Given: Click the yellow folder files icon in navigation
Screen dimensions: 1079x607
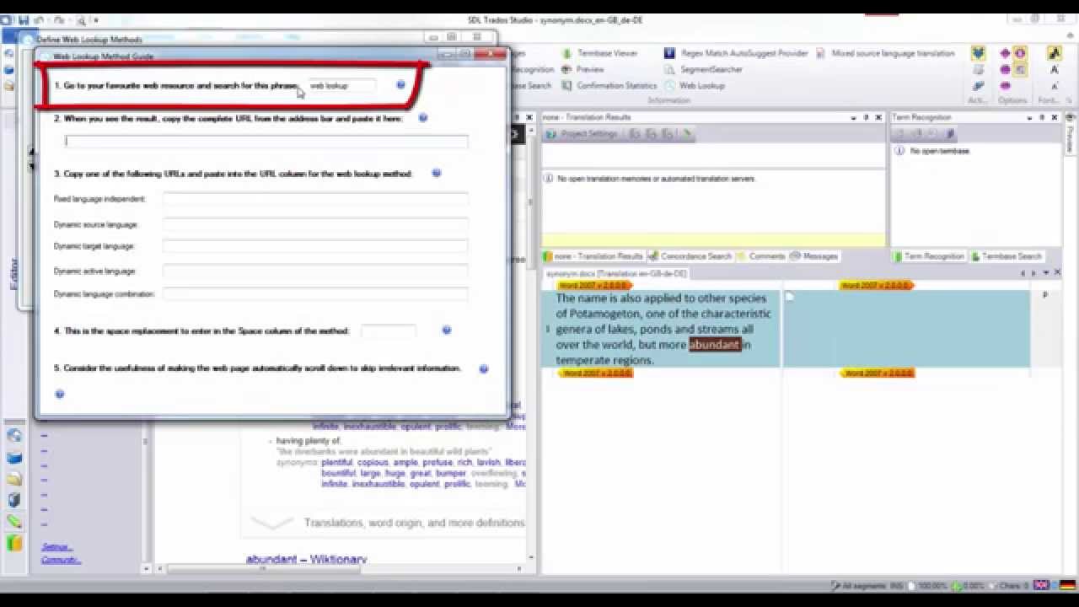Looking at the screenshot, I should click(14, 479).
